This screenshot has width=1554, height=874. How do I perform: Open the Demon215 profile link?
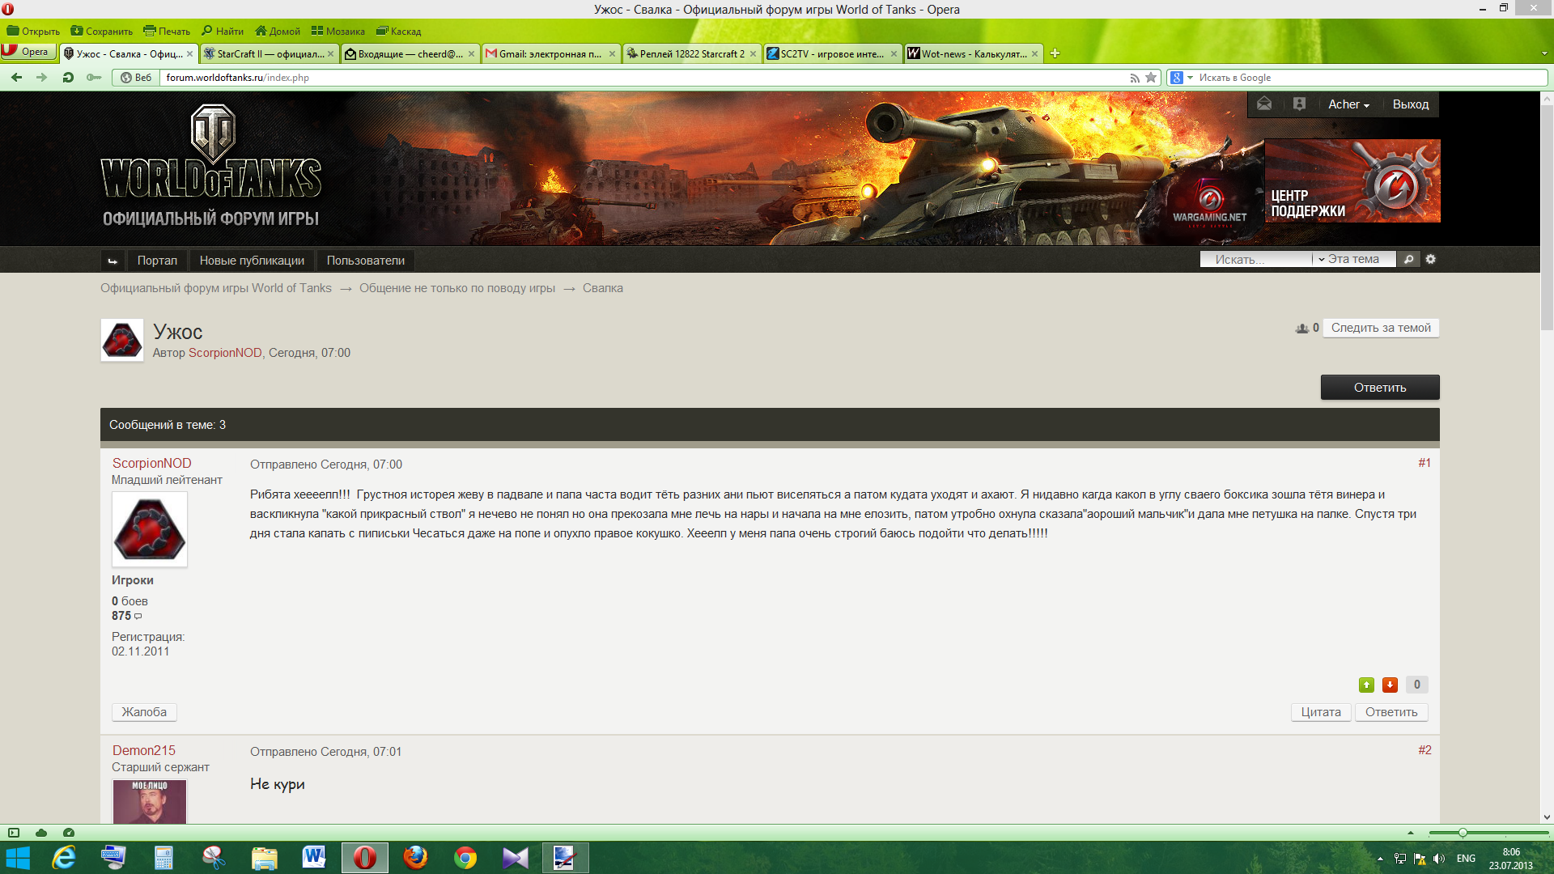click(144, 750)
